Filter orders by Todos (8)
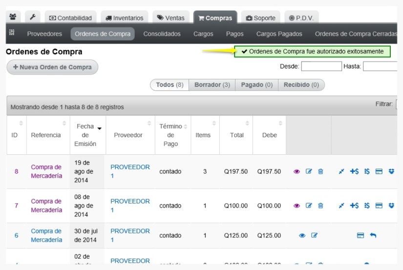The width and height of the screenshot is (403, 270). coord(170,85)
